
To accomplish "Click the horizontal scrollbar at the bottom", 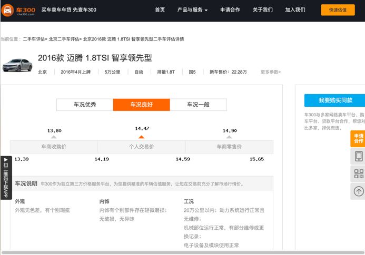I will (x=183, y=253).
